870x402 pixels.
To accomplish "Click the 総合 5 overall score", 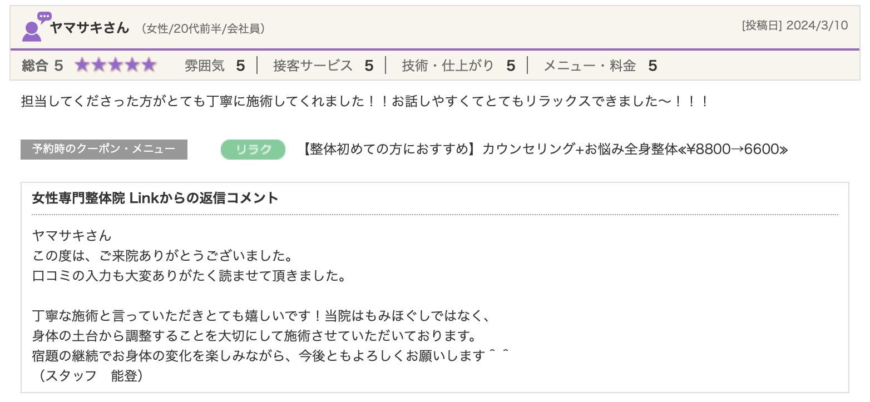I will tap(42, 66).
